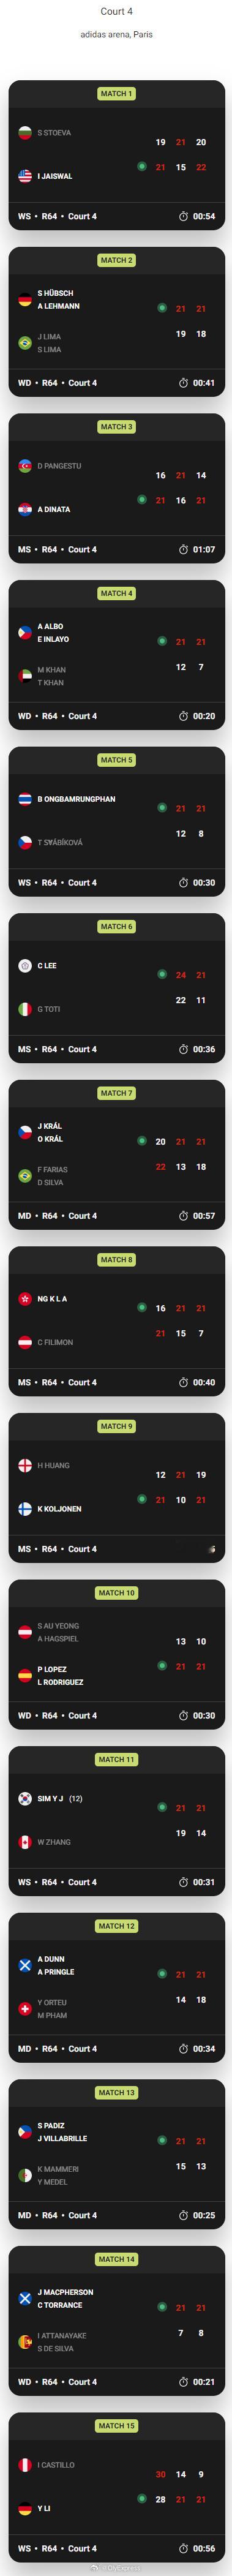Click the MD R64 Court 4 footer of Match 13

tap(57, 2216)
